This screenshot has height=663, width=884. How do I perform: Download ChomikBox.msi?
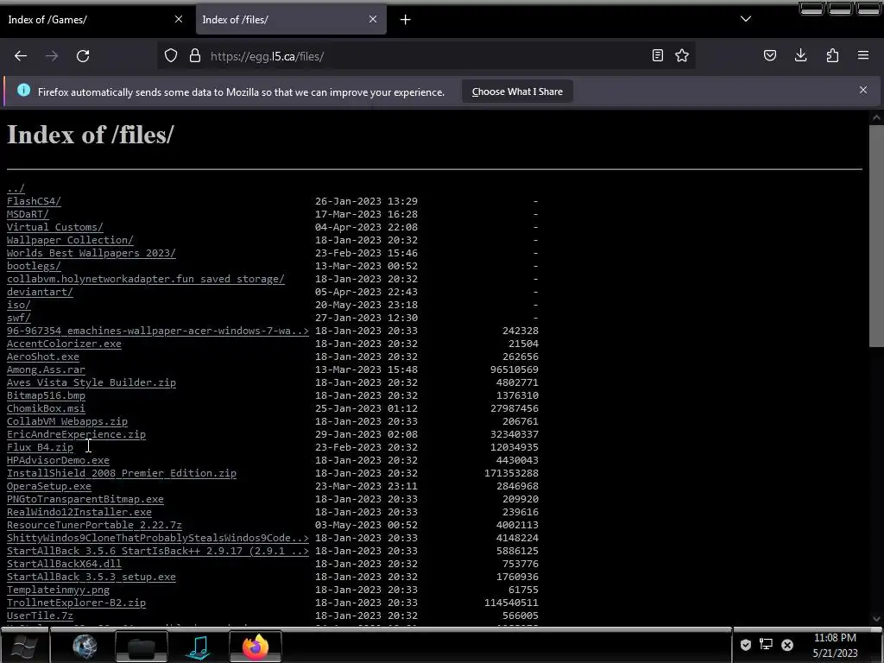pyautogui.click(x=46, y=408)
